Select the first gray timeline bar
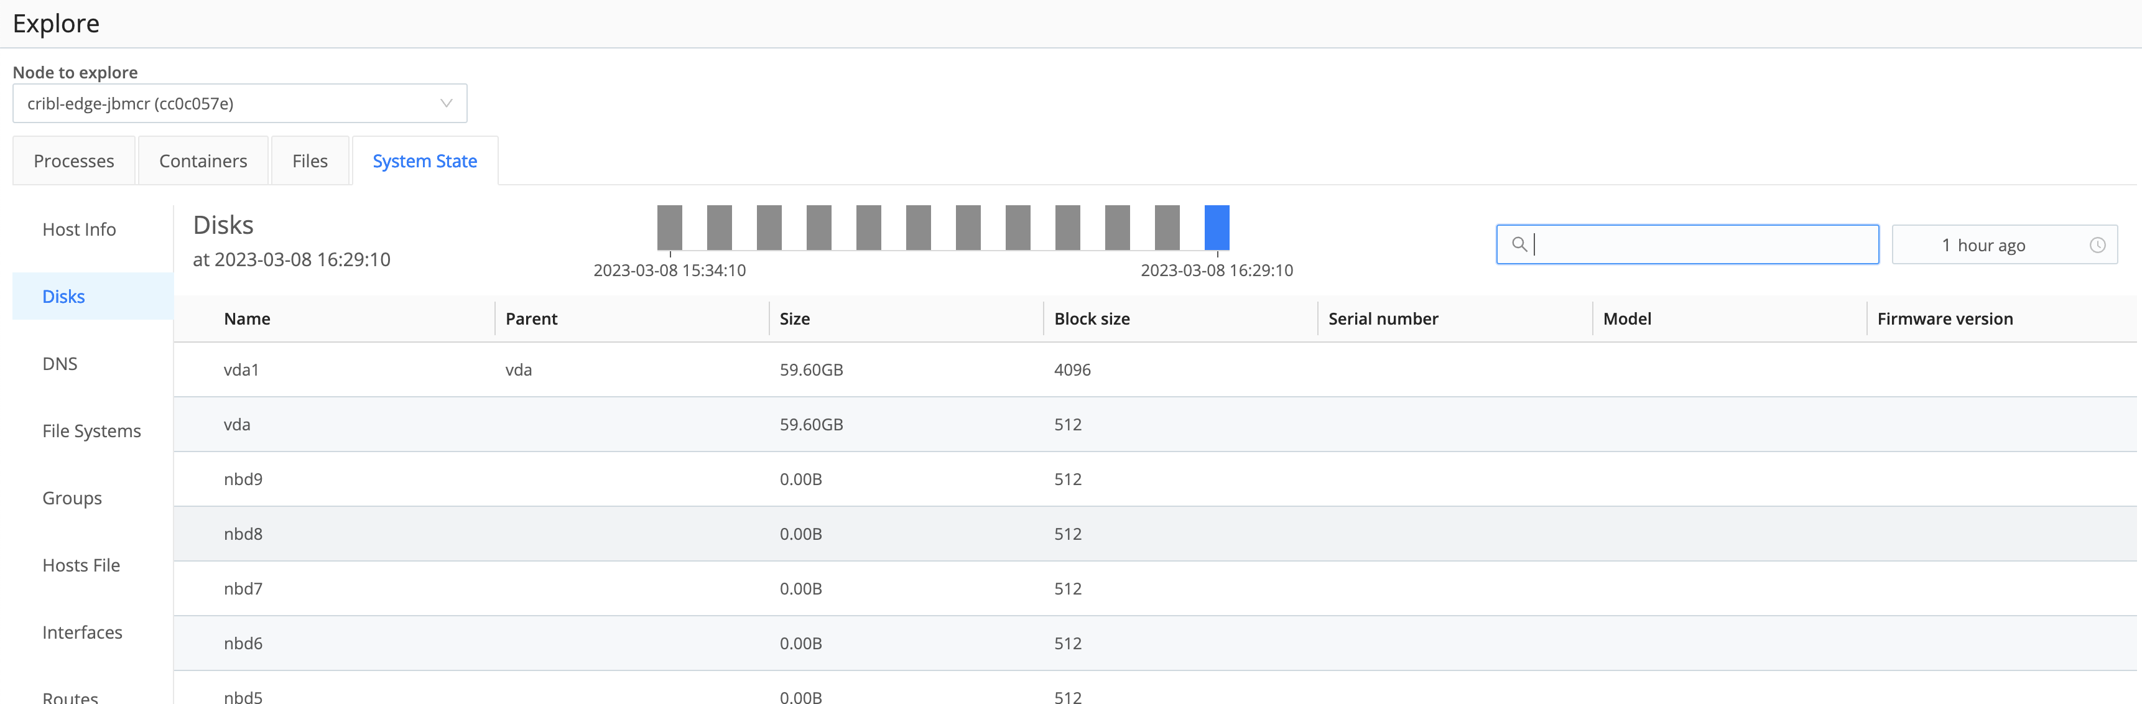 tap(669, 227)
